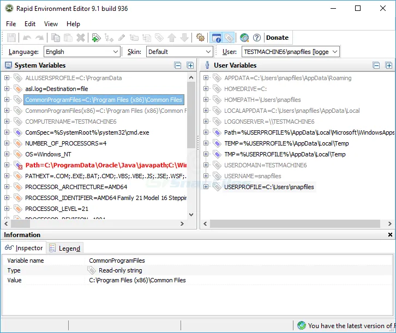Open the File menu

11,24
